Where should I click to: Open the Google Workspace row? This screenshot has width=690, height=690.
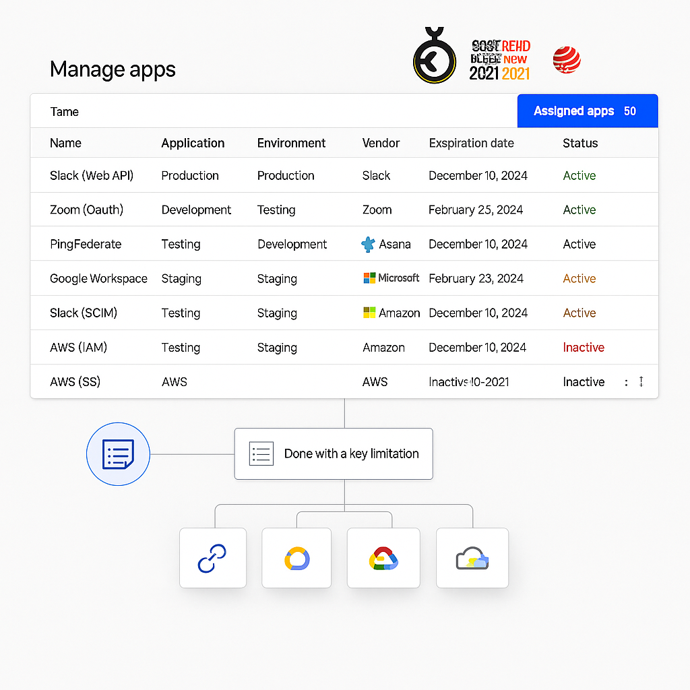344,278
